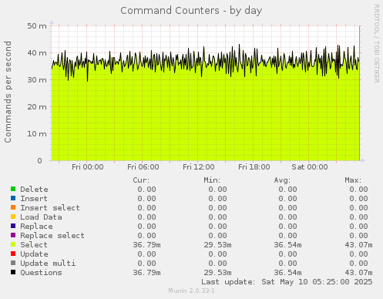Click the lime Select legend swatch
Screen dimensions: 383x299
tap(13, 244)
